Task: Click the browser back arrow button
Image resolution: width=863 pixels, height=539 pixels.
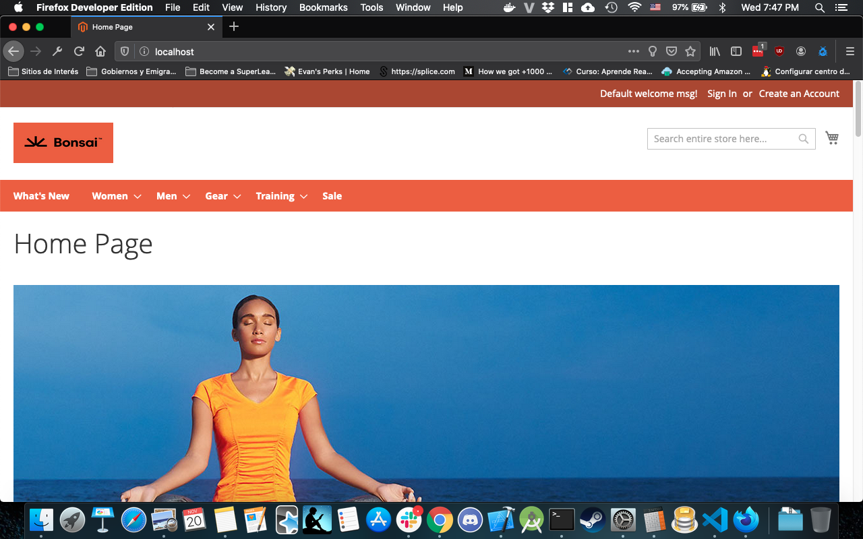Action: (13, 51)
